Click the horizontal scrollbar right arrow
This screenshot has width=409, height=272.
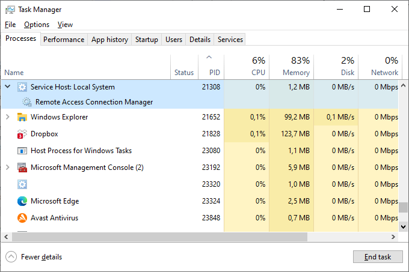pos(393,237)
